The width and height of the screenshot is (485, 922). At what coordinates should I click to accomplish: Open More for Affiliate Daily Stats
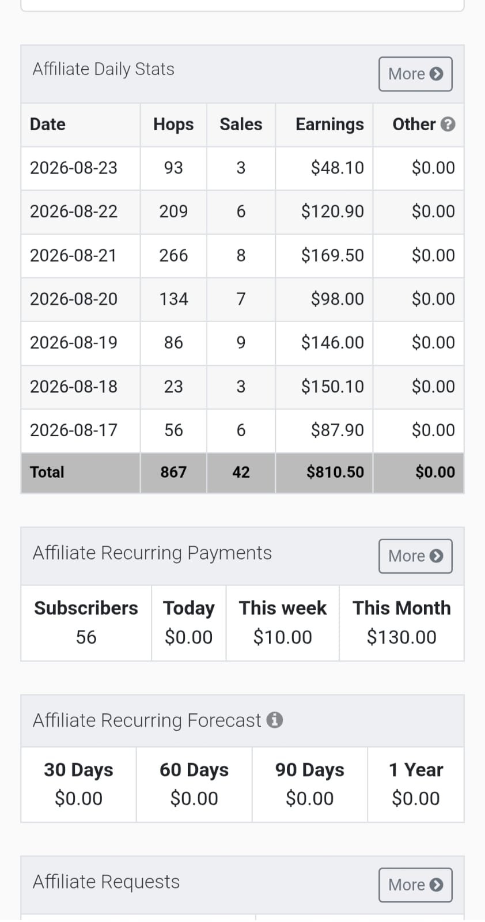pos(415,74)
